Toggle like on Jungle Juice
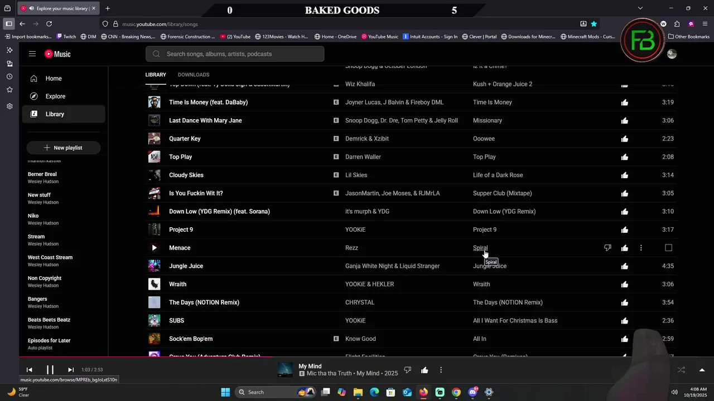The image size is (714, 401). click(x=624, y=266)
